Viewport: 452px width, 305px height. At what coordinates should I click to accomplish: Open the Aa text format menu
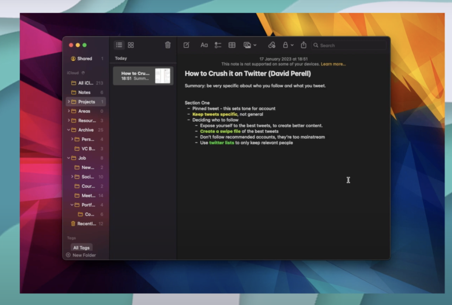204,45
